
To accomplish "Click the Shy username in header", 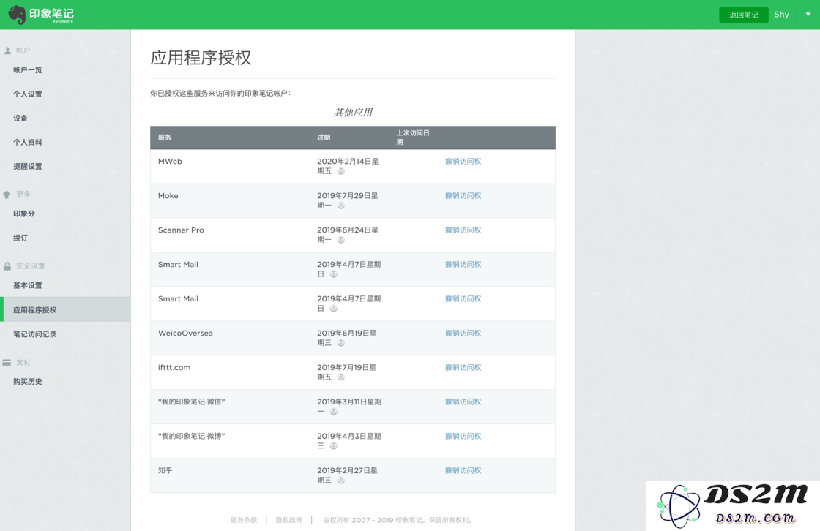I will click(781, 15).
